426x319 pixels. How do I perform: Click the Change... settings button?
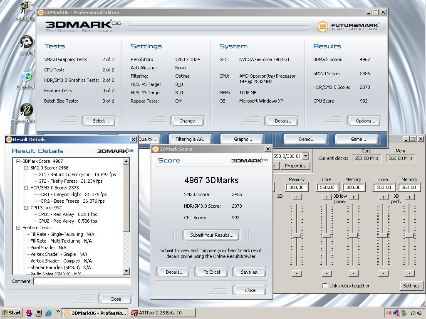(188, 121)
